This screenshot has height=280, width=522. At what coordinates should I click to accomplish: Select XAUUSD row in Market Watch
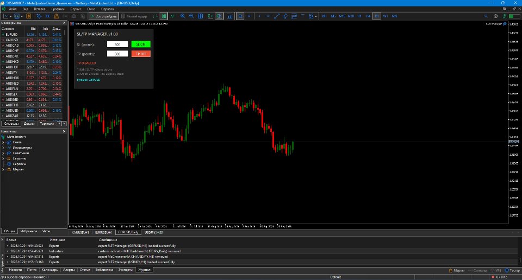[32, 40]
